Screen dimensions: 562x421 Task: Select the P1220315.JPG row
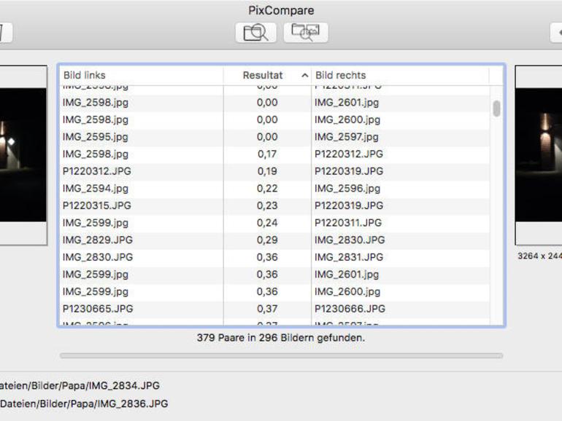coord(274,205)
